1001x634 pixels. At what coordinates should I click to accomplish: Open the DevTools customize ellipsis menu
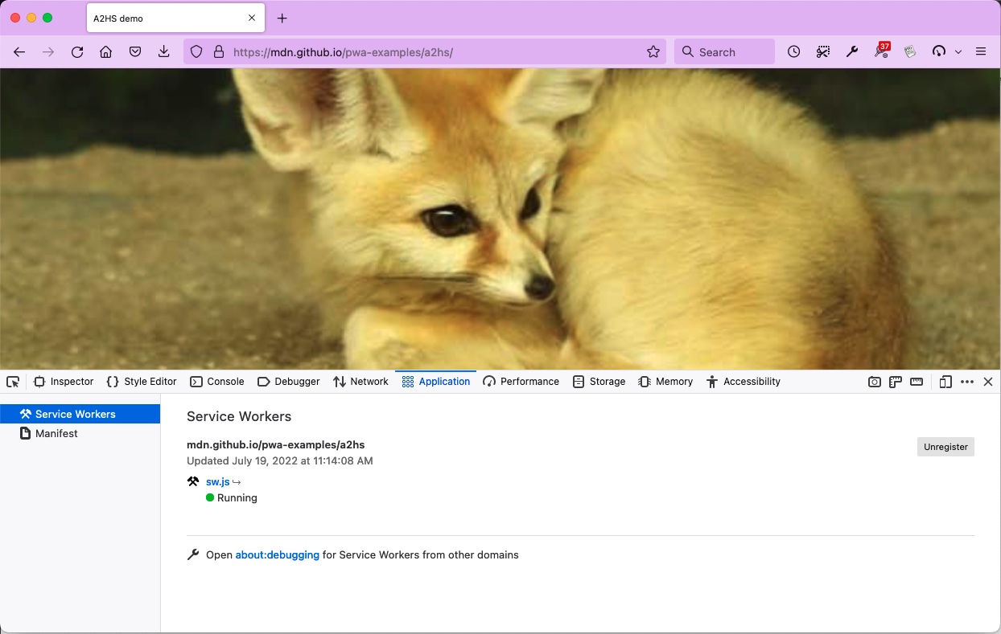[x=967, y=382]
